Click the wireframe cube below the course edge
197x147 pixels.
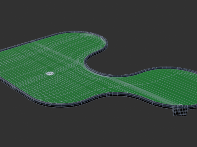180,111
